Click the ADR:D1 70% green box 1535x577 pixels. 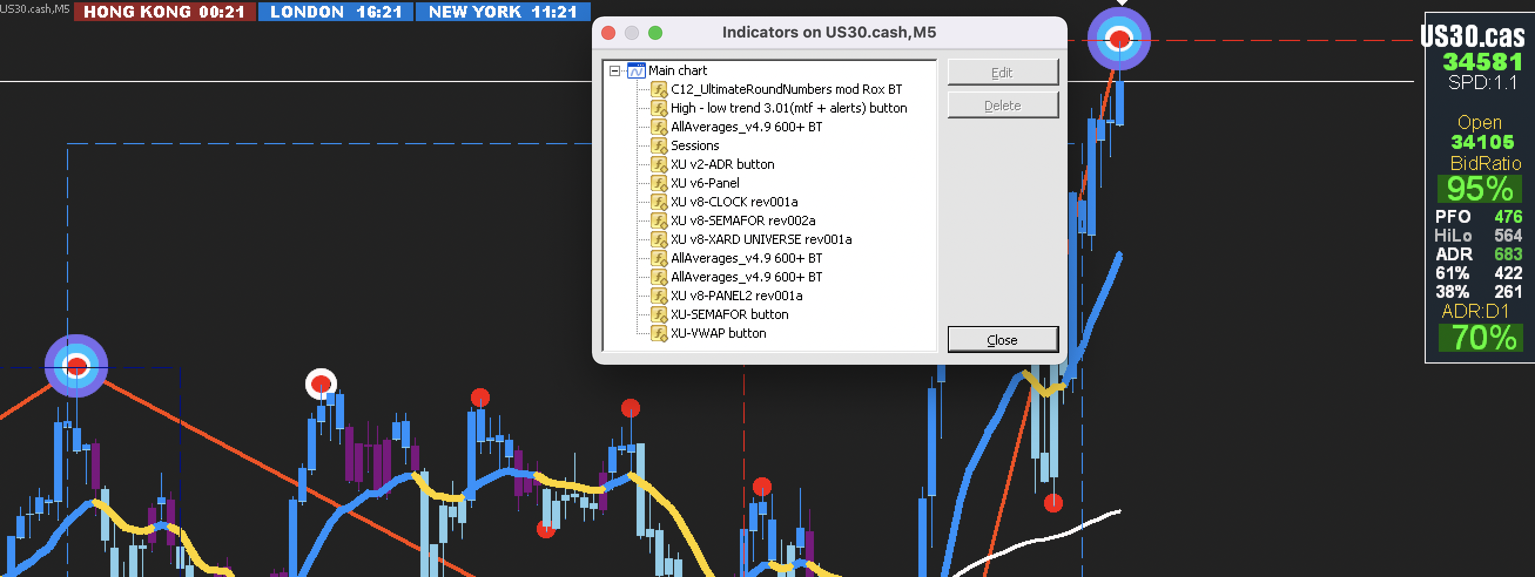[x=1482, y=337]
